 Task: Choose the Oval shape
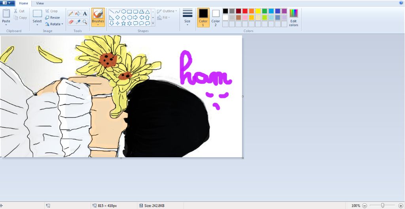pos(124,11)
